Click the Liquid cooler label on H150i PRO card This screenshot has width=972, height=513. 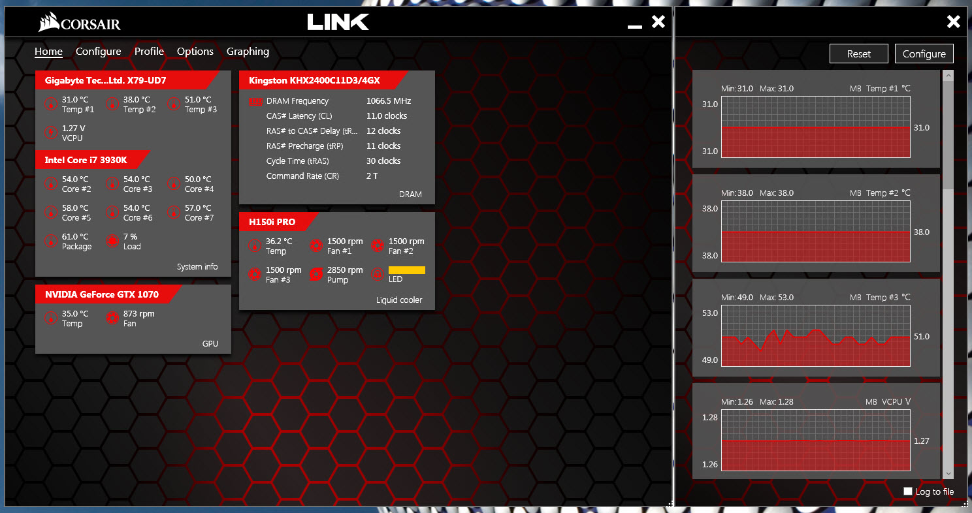[x=399, y=300]
